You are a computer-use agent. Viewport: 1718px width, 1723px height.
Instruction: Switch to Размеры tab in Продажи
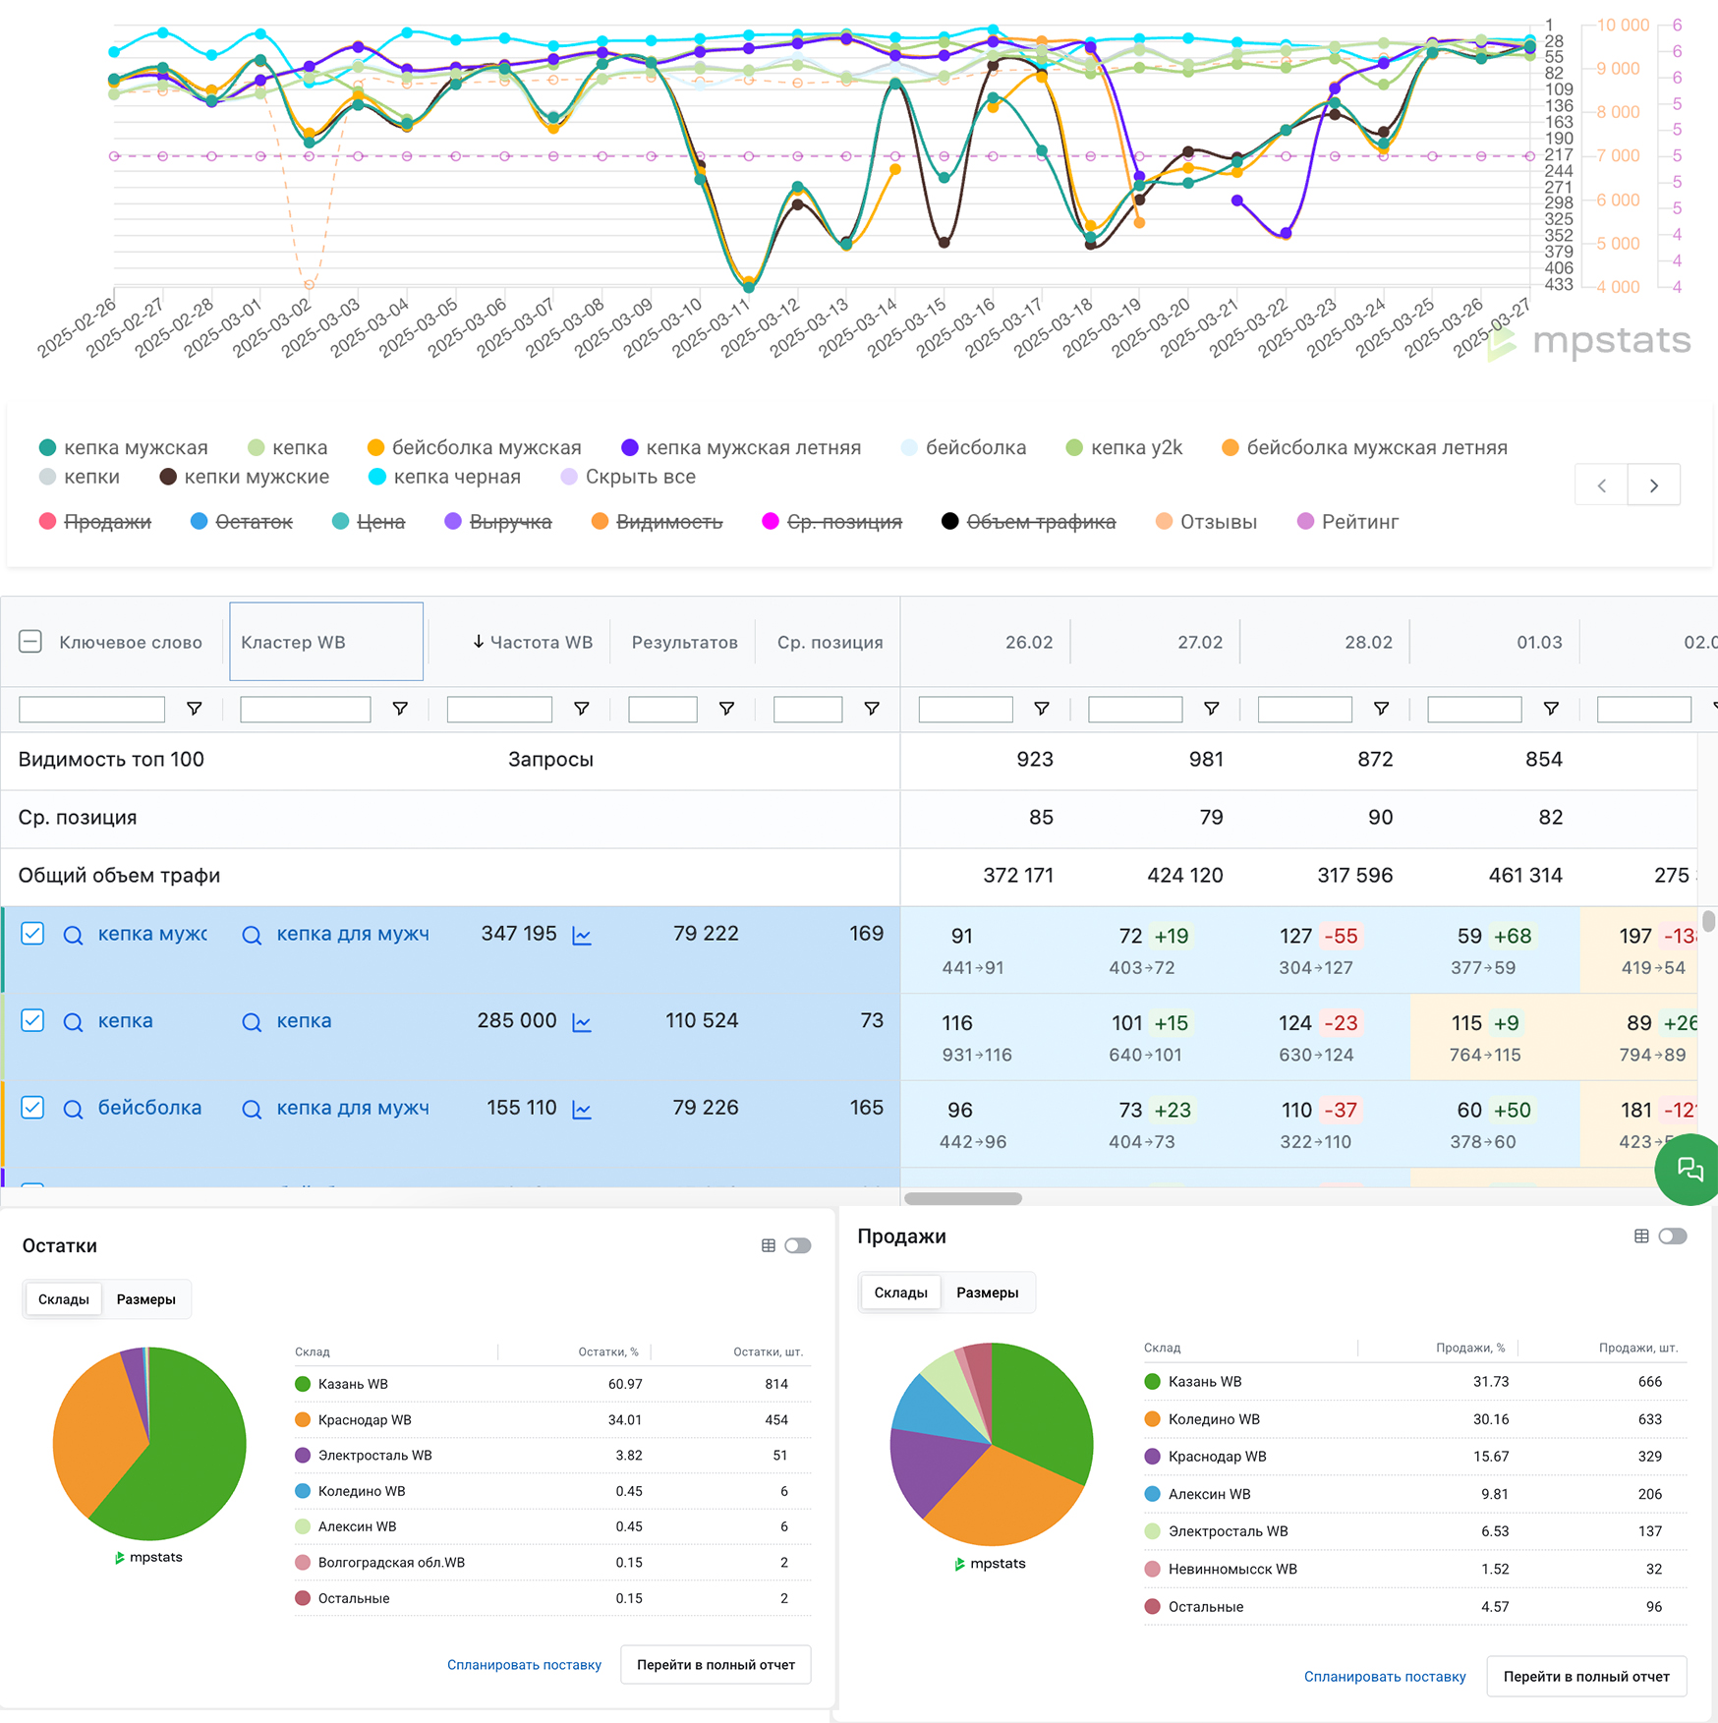[x=988, y=1292]
